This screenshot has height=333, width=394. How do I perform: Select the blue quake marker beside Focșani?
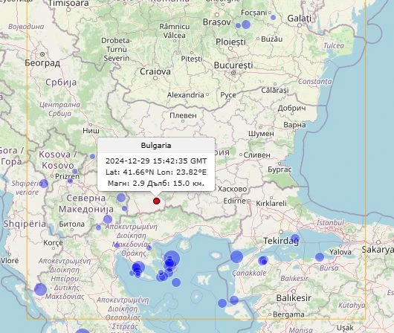(x=273, y=17)
